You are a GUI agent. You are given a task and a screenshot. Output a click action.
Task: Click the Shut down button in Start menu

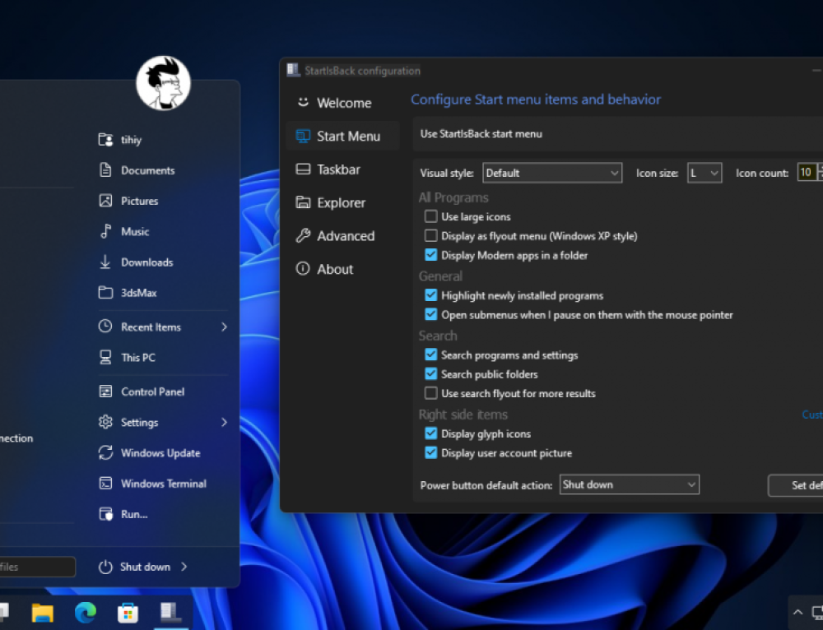[x=146, y=567]
